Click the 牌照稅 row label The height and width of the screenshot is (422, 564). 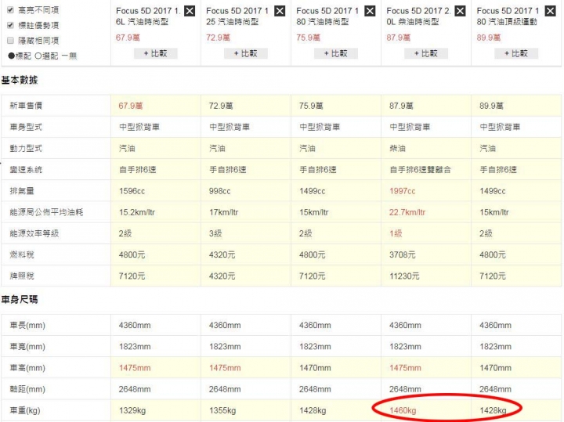click(x=22, y=276)
